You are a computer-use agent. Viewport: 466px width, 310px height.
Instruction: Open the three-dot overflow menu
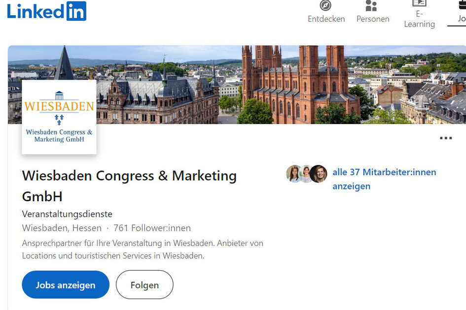click(445, 138)
